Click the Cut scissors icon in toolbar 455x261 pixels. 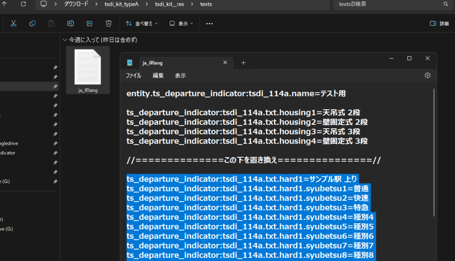pyautogui.click(x=14, y=24)
